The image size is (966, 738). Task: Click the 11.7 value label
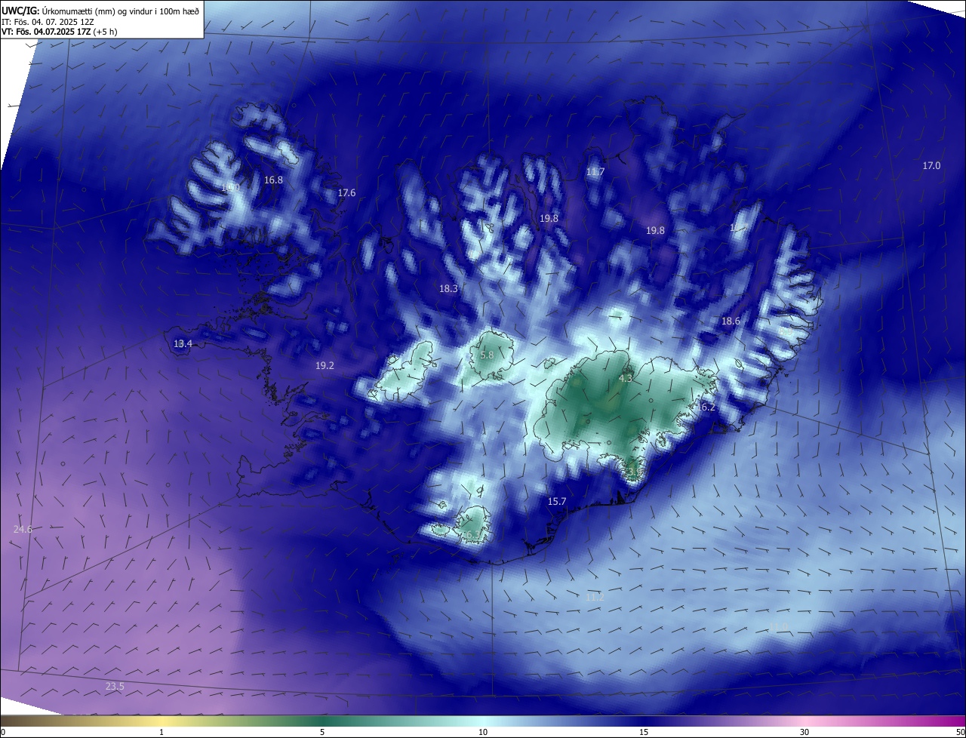[x=595, y=172]
